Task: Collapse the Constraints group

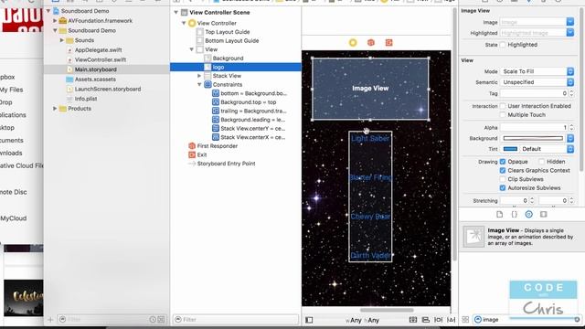Action: pos(199,85)
